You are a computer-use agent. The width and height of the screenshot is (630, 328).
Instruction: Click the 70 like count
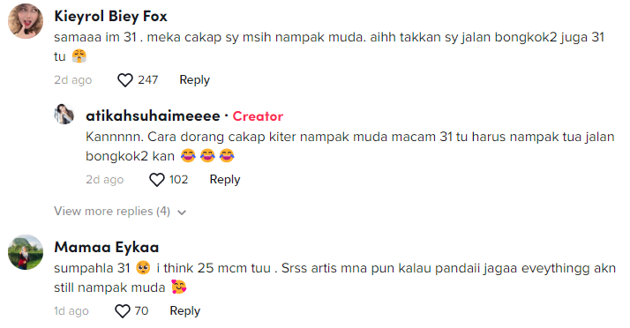click(141, 310)
